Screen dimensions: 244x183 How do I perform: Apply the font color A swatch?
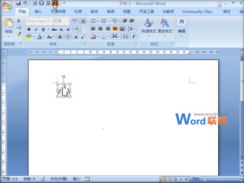[39, 37]
